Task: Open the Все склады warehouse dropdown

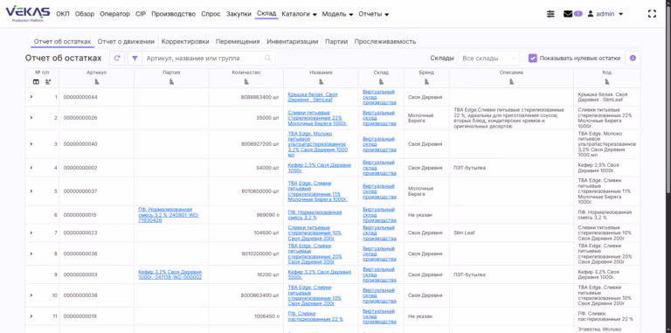Action: click(x=488, y=59)
